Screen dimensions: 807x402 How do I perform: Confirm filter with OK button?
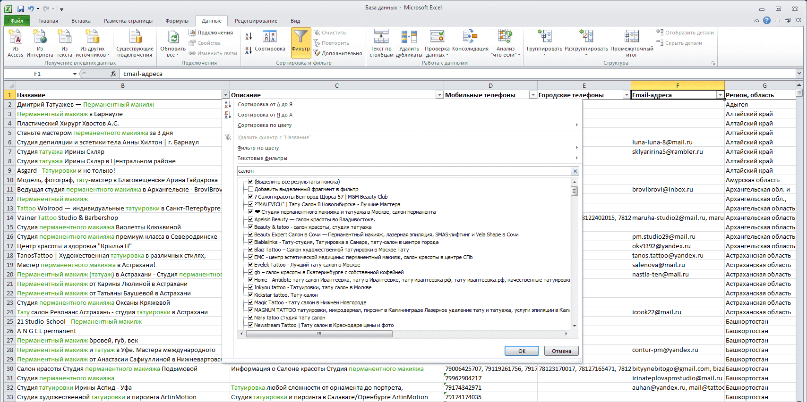pyautogui.click(x=522, y=351)
